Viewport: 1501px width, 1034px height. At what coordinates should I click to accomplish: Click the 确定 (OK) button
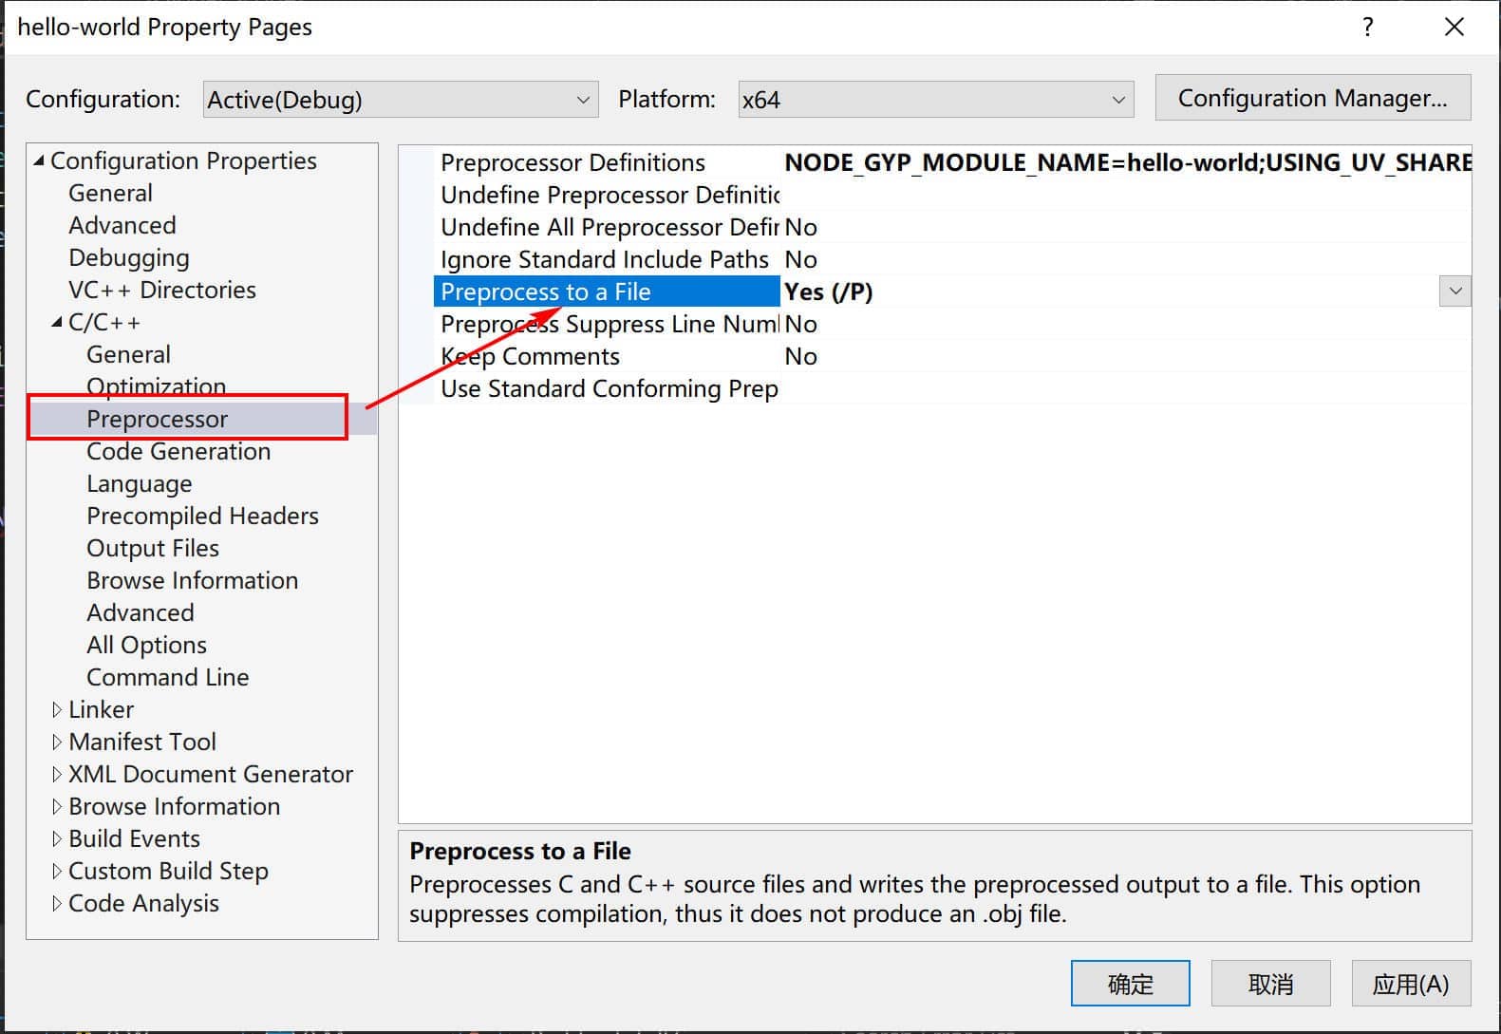click(1130, 984)
